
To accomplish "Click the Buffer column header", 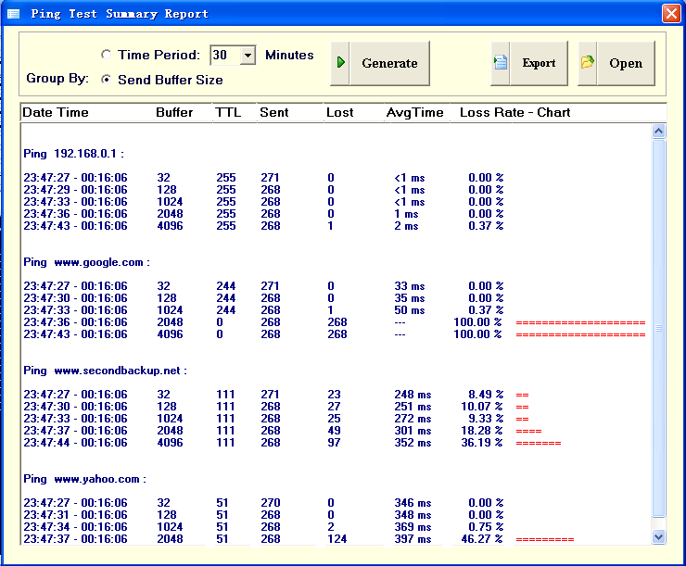I will (x=174, y=113).
